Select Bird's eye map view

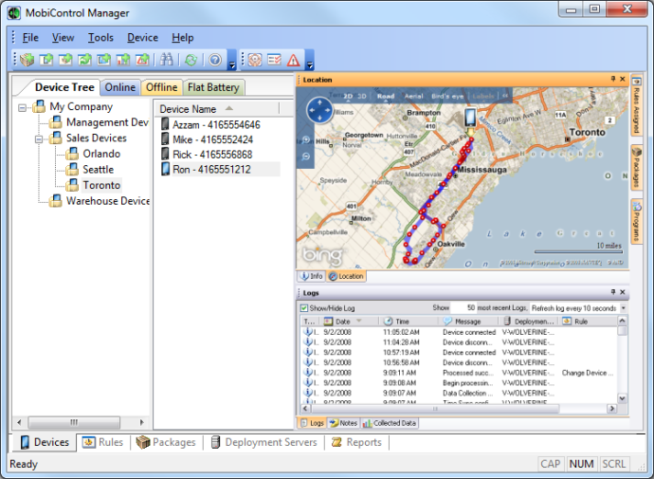447,96
